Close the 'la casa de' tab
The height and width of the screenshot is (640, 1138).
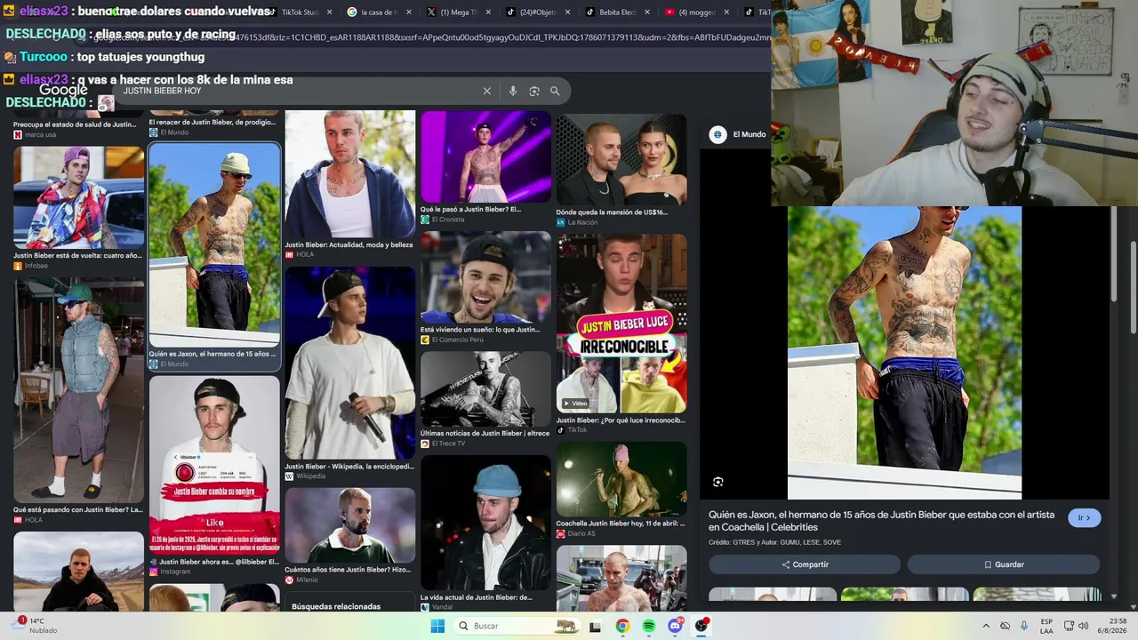point(409,12)
